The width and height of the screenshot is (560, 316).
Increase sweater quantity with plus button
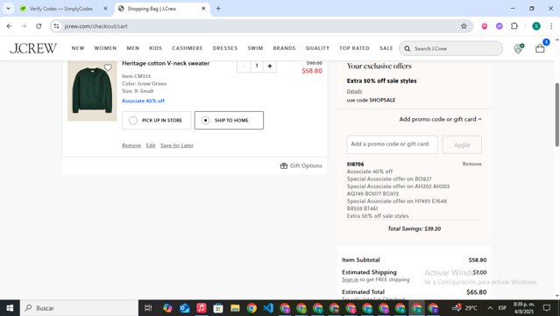270,66
